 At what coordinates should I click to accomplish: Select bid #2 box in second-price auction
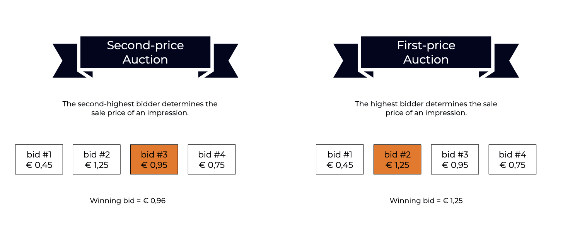pyautogui.click(x=97, y=159)
